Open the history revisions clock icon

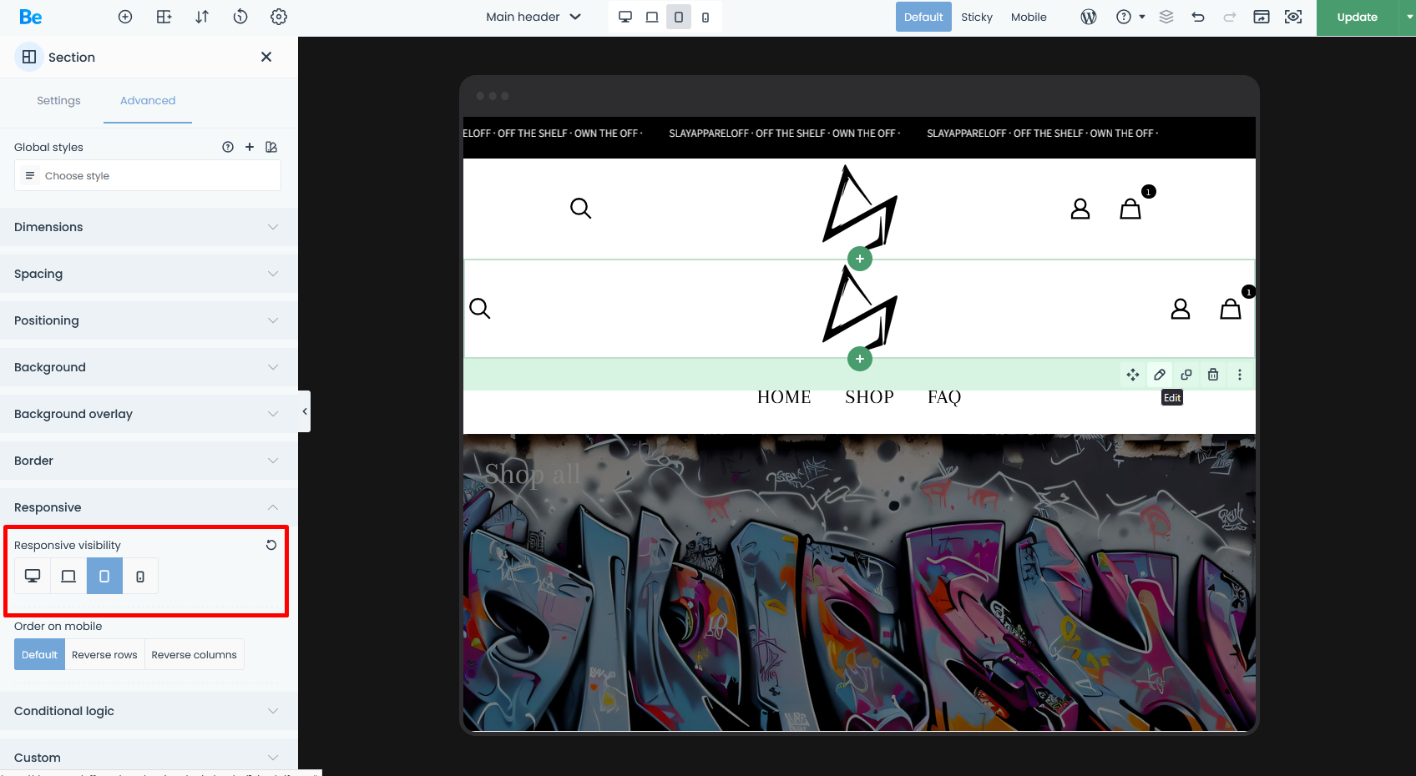pos(240,17)
